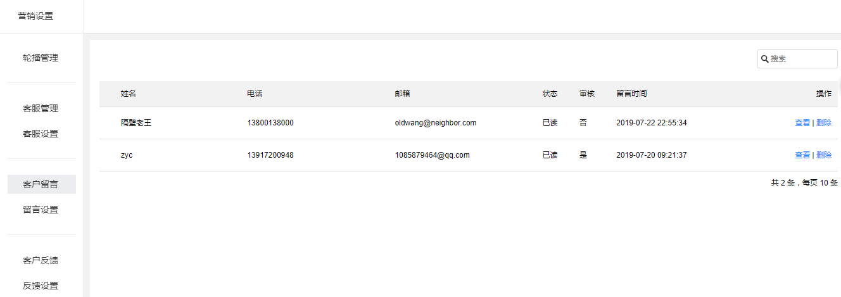Select 反馈设置 in the sidebar

point(41,286)
